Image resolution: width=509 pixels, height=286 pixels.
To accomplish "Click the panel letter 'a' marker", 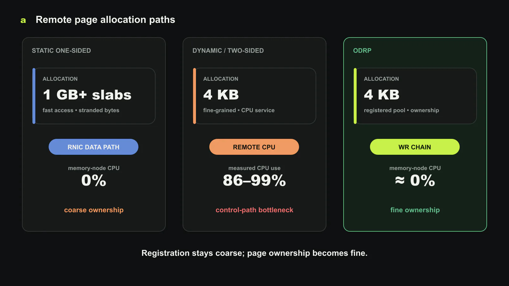I will (x=23, y=20).
